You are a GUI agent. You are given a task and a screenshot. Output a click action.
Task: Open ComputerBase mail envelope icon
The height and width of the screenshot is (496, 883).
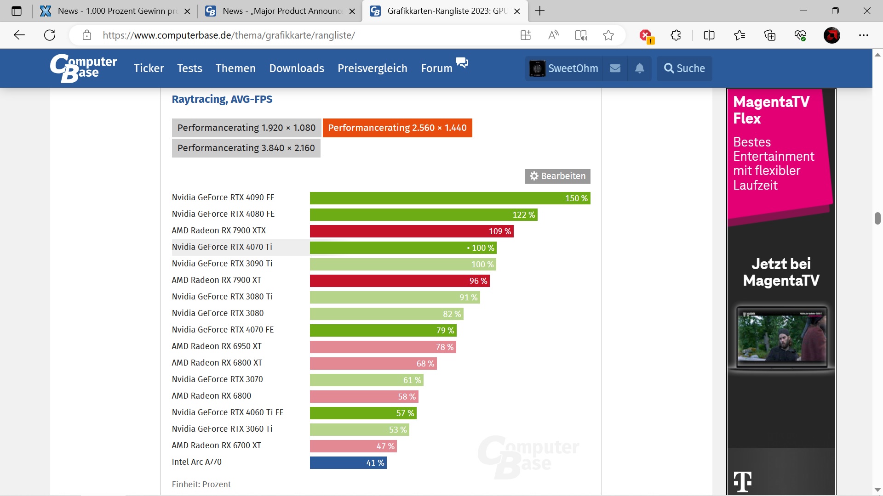click(615, 68)
